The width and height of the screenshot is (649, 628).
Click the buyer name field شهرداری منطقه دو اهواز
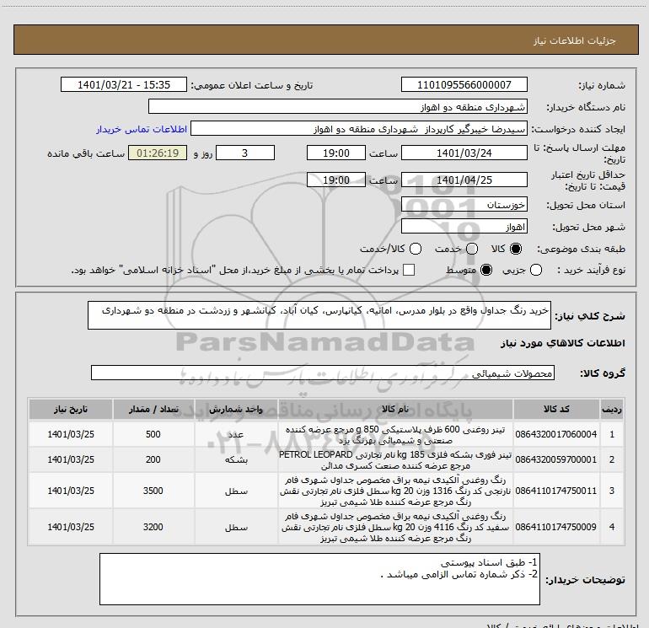click(x=338, y=106)
